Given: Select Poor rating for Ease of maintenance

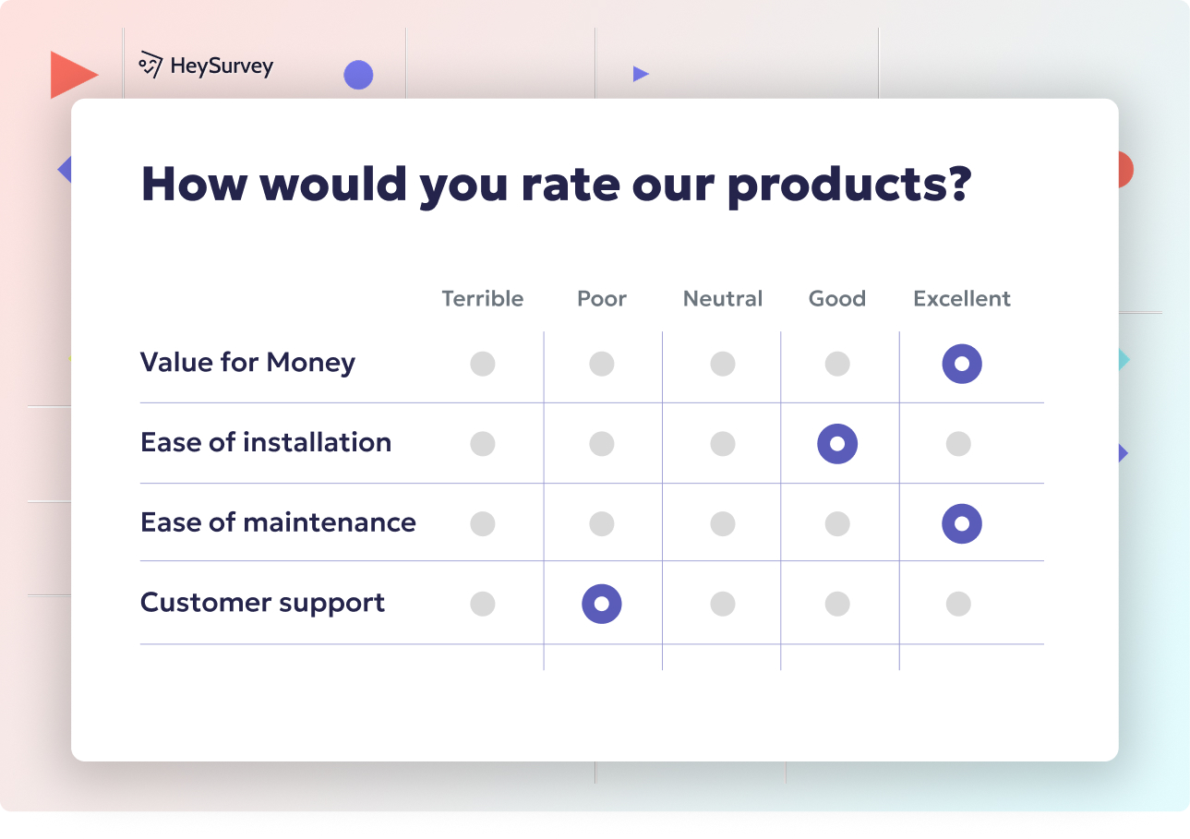Looking at the screenshot, I should (x=602, y=523).
